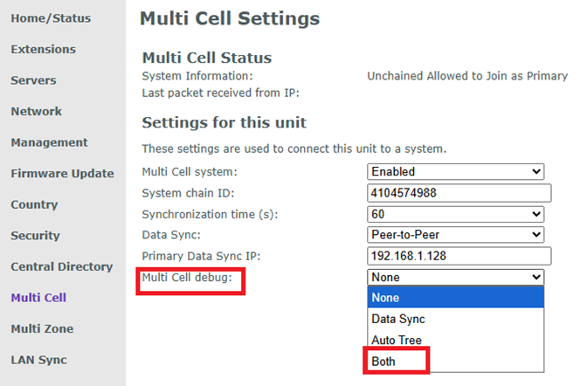Open Country settings page
Image resolution: width=580 pixels, height=386 pixels.
coord(34,204)
